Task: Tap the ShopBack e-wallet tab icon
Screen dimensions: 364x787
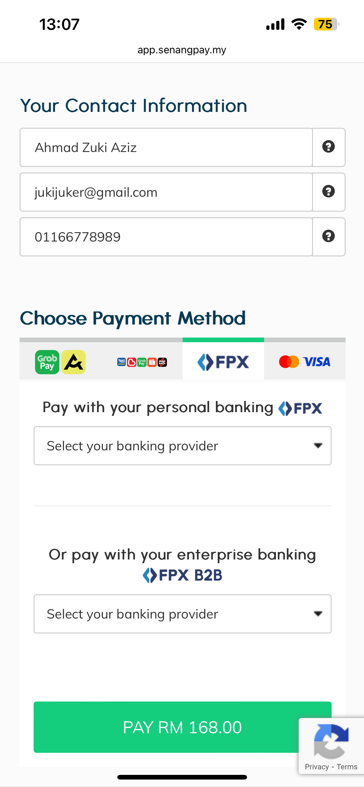Action: point(162,362)
